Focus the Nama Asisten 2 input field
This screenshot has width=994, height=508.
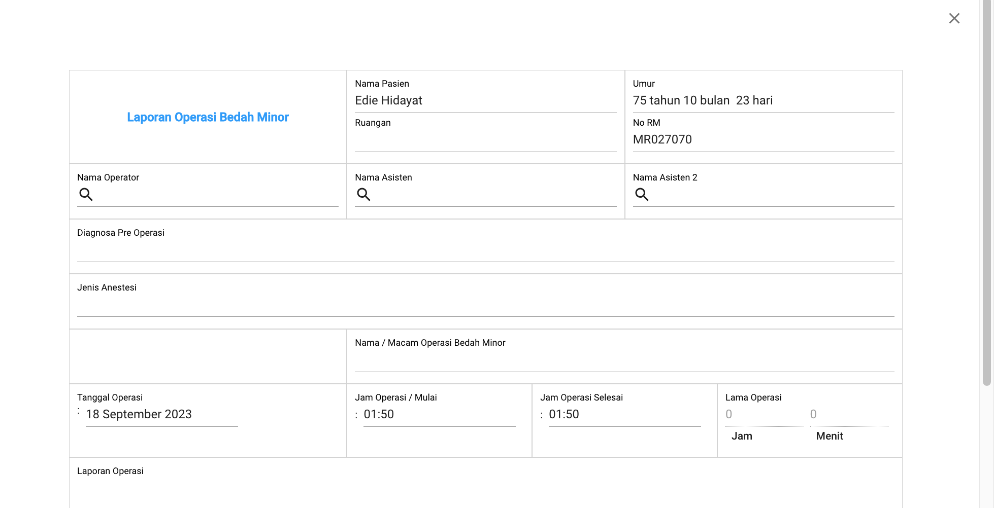(x=772, y=195)
